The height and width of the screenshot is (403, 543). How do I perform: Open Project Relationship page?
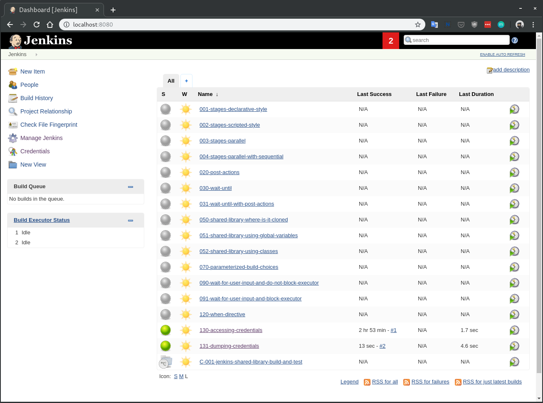(x=46, y=111)
